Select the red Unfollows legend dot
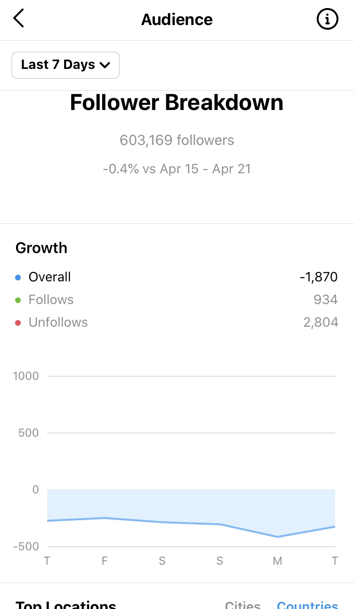This screenshot has width=354, height=609. click(x=18, y=323)
